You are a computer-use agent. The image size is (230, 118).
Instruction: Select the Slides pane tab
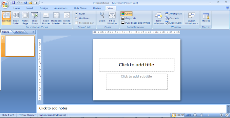coord(6,32)
